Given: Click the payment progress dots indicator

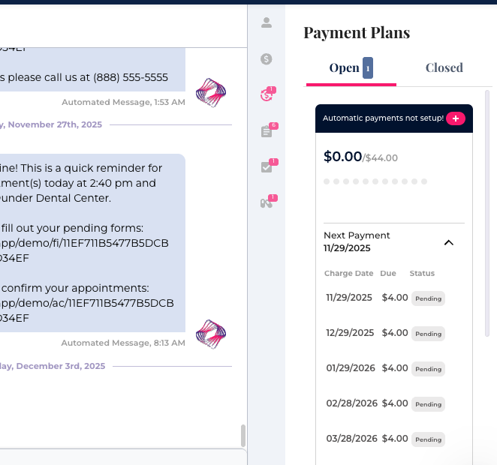Looking at the screenshot, I should pyautogui.click(x=375, y=181).
